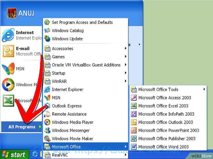Open Outlook Express from the programs menu
Image resolution: width=213 pixels, height=159 pixels.
click(x=85, y=106)
